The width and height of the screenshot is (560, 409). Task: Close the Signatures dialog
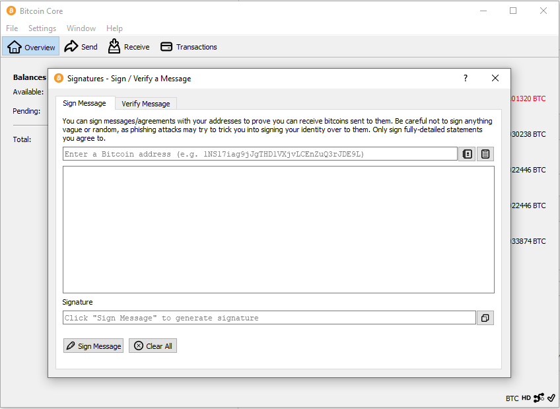click(495, 78)
